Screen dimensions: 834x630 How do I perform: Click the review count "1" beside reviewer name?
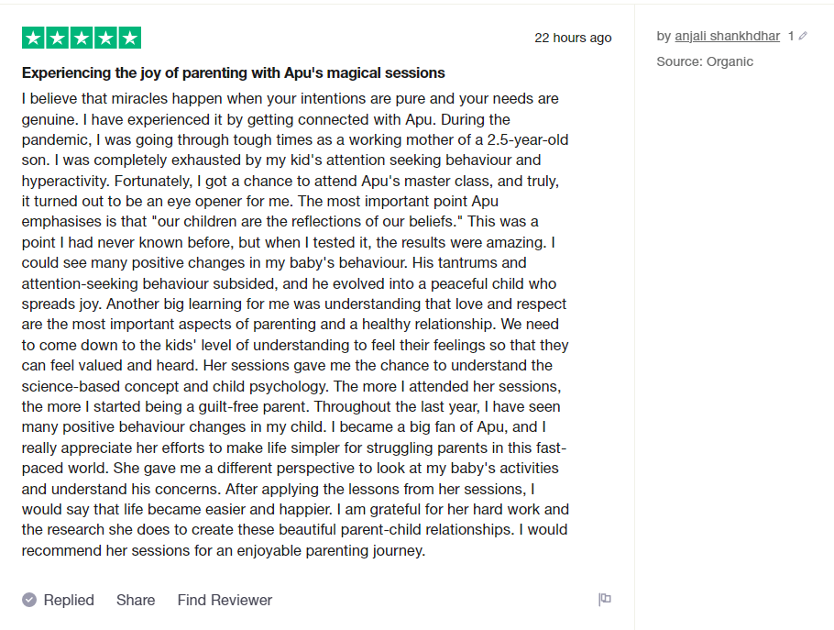[791, 37]
